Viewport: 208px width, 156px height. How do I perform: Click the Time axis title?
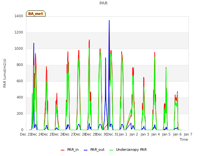point(184,139)
